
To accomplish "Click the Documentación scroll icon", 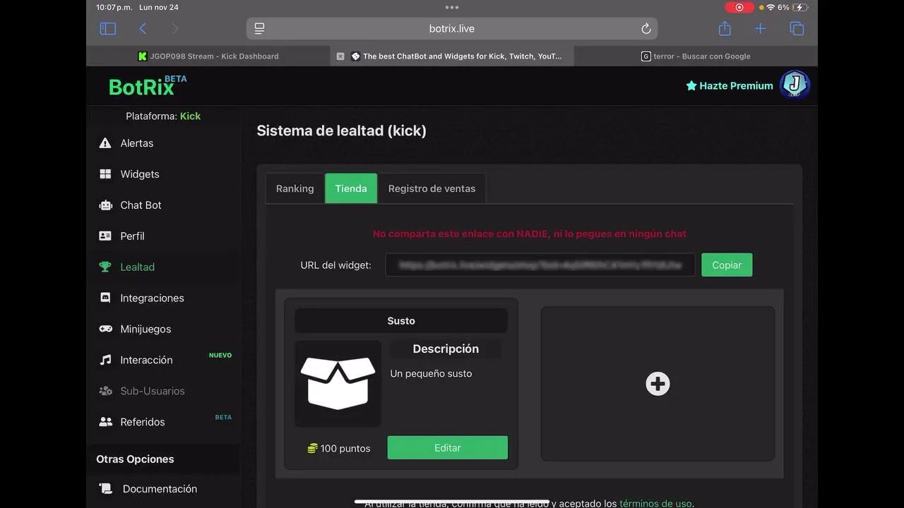I will point(105,488).
